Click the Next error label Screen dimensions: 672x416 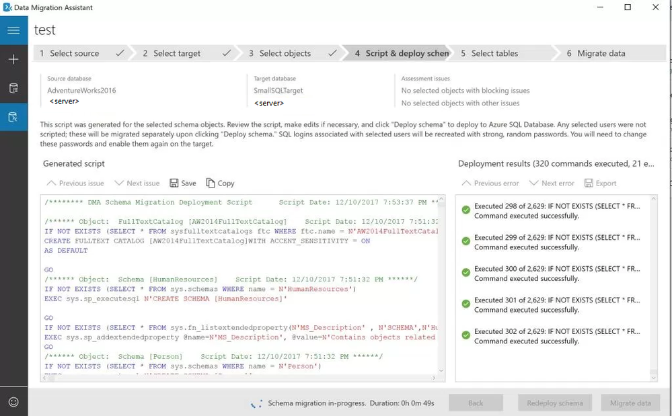(x=558, y=183)
